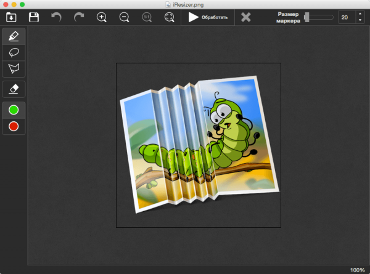370x274 pixels.
Task: Select the Eraser tool
Action: [14, 89]
